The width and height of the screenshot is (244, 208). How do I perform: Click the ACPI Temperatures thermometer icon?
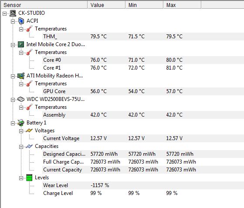pyautogui.click(x=29, y=29)
